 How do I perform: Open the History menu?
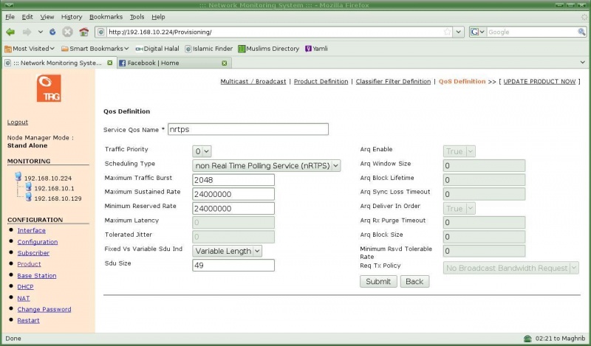(x=72, y=16)
